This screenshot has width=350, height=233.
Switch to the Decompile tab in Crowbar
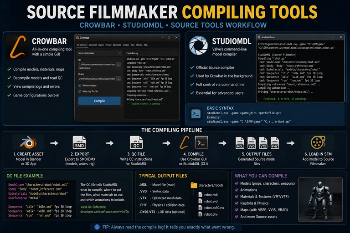(x=117, y=45)
